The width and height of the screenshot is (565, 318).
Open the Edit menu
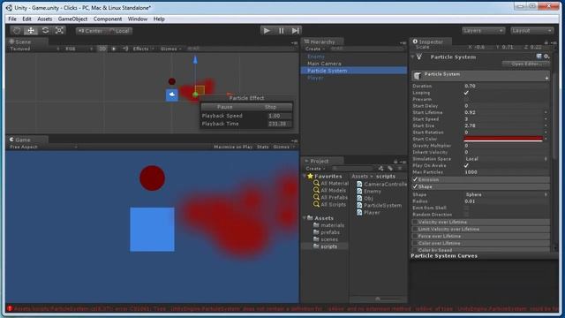pyautogui.click(x=26, y=19)
